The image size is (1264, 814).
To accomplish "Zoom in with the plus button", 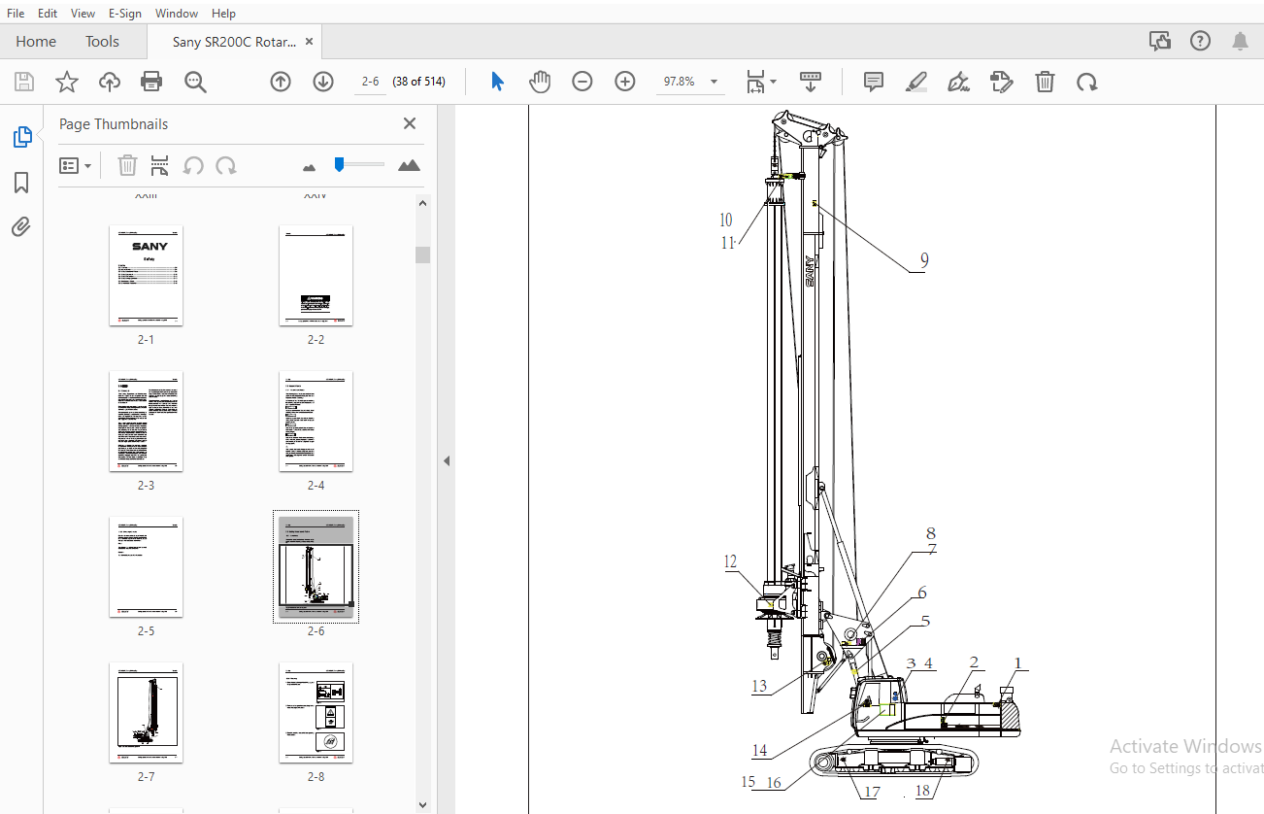I will (x=625, y=82).
